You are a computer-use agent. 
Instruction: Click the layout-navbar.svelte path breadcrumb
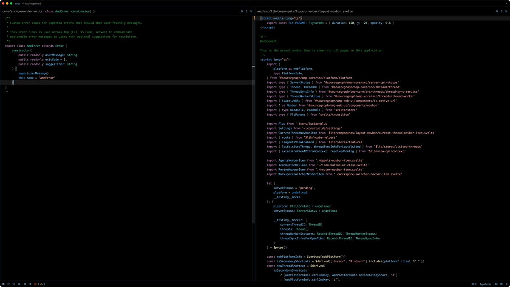point(305,11)
